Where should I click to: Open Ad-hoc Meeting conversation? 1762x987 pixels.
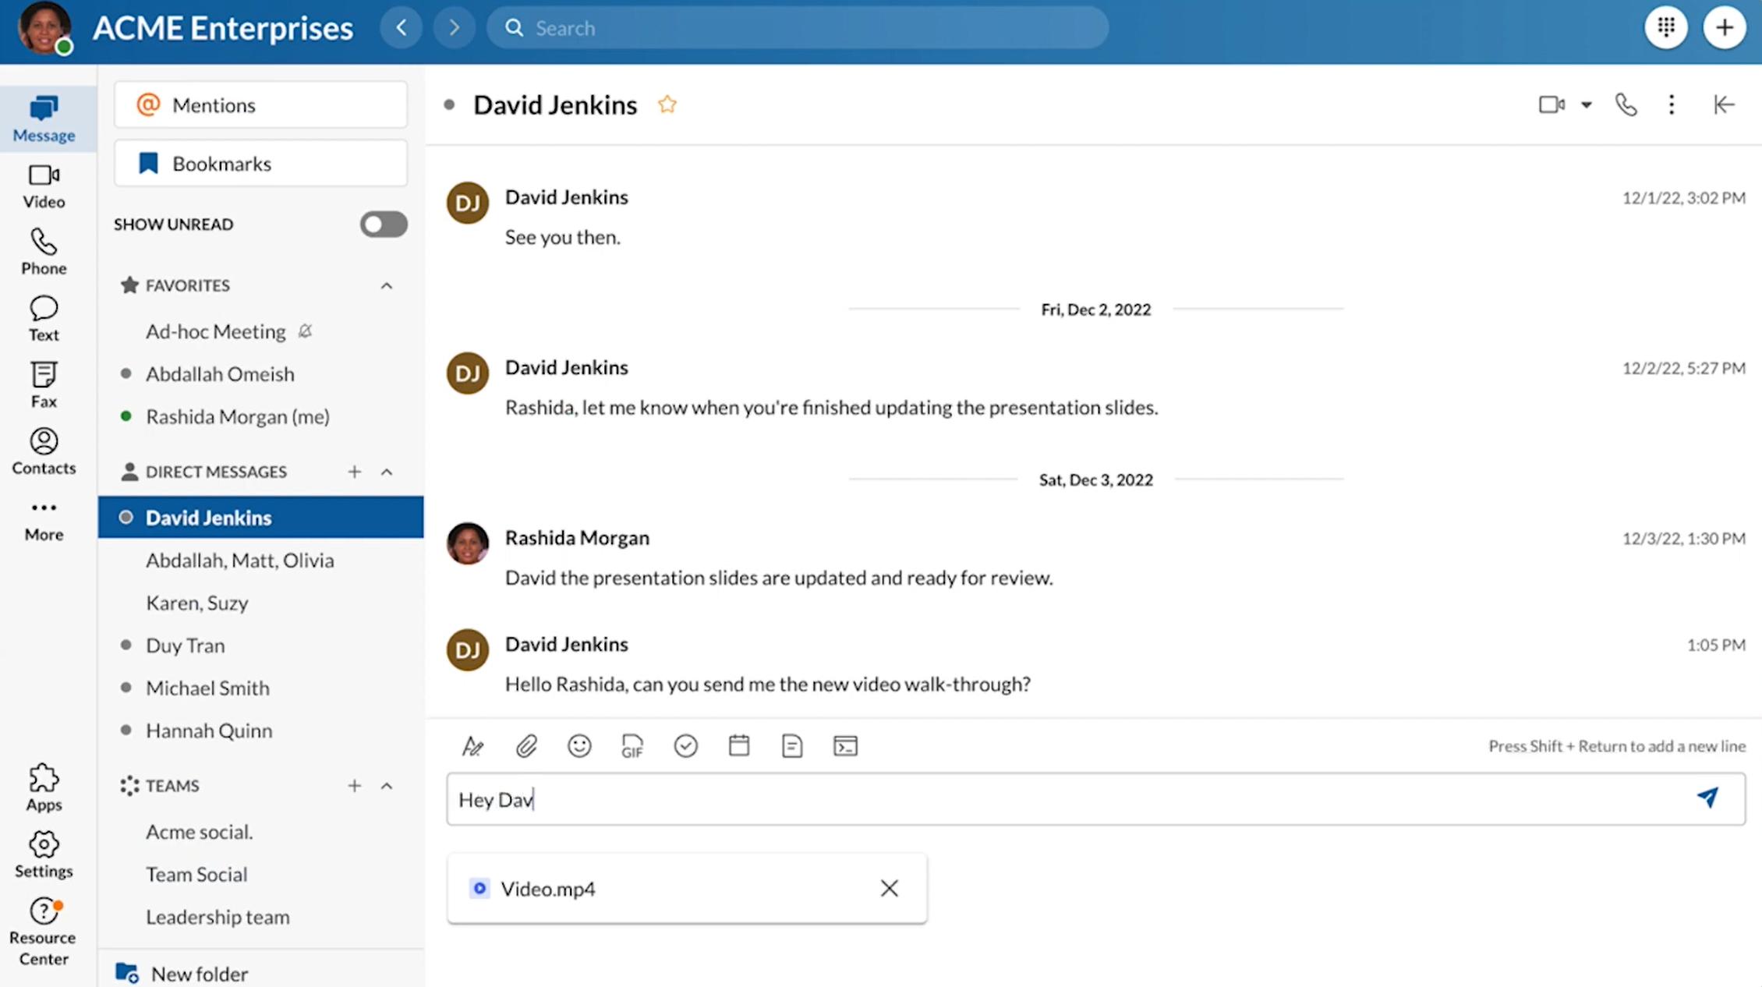tap(260, 331)
